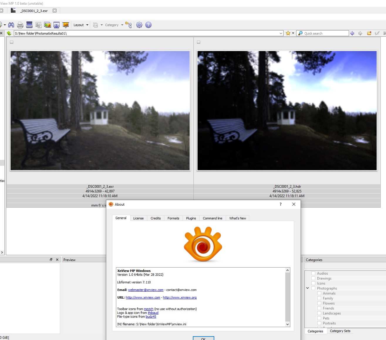Viewport: 386px width, 340px height.
Task: Click the binoculars Search icon
Action: (x=11, y=25)
